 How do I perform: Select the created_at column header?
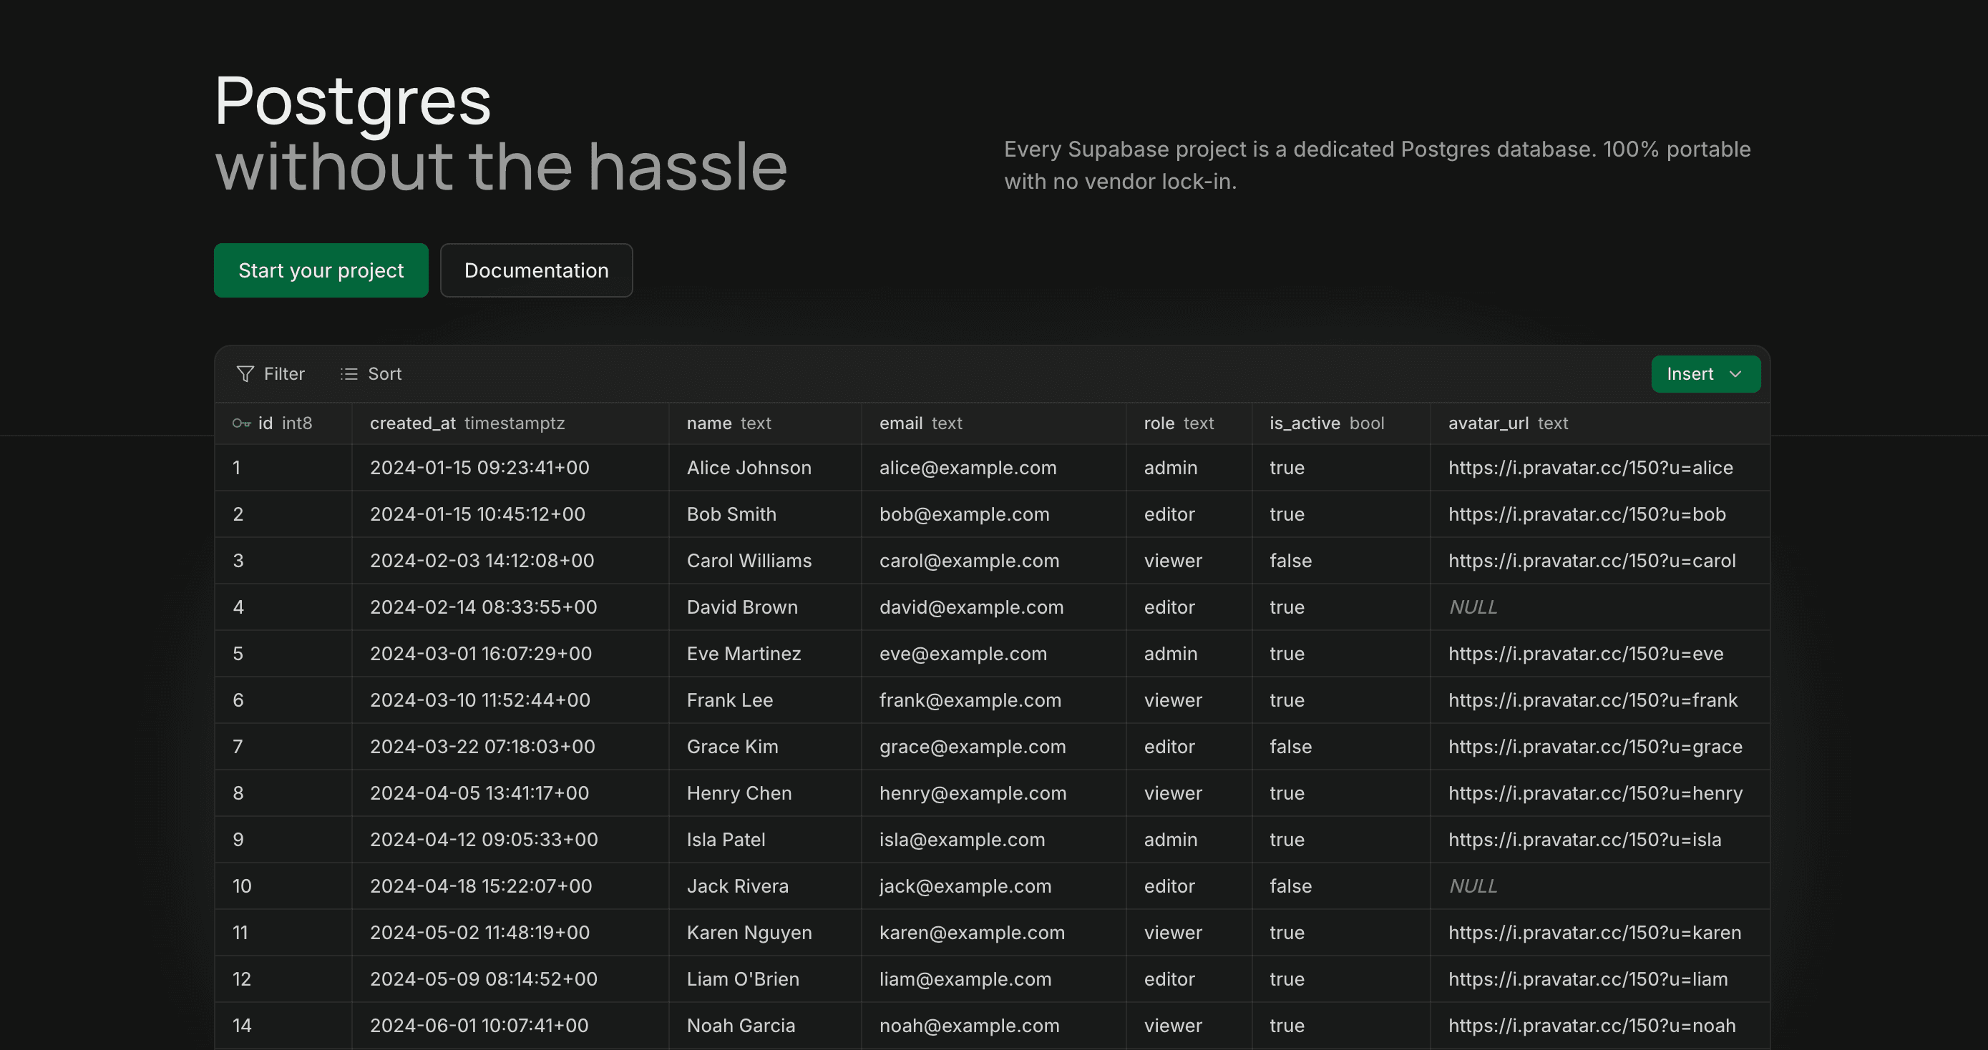(510, 423)
